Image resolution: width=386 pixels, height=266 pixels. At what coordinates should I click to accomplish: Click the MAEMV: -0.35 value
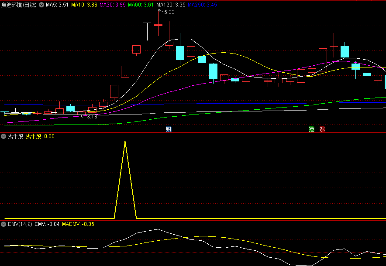tap(78, 224)
